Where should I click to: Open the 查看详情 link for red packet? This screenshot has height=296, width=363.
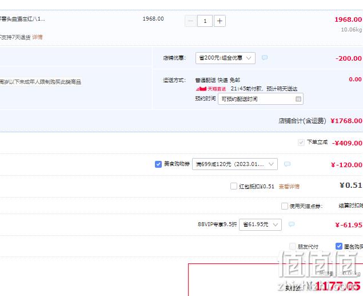coord(289,187)
